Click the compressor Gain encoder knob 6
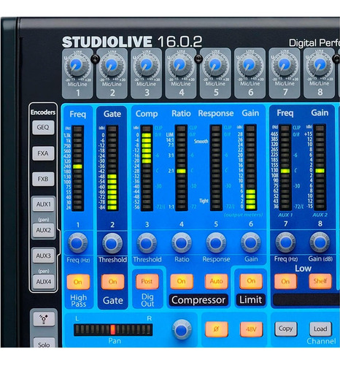Screen dimensions: 340x365 [251, 242]
